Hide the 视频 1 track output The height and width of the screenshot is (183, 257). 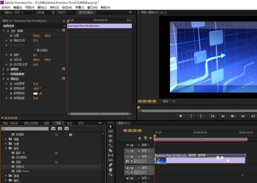click(x=127, y=156)
